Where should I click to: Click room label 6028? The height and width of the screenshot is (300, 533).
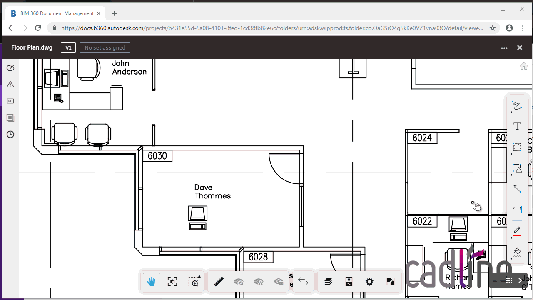[x=258, y=257]
